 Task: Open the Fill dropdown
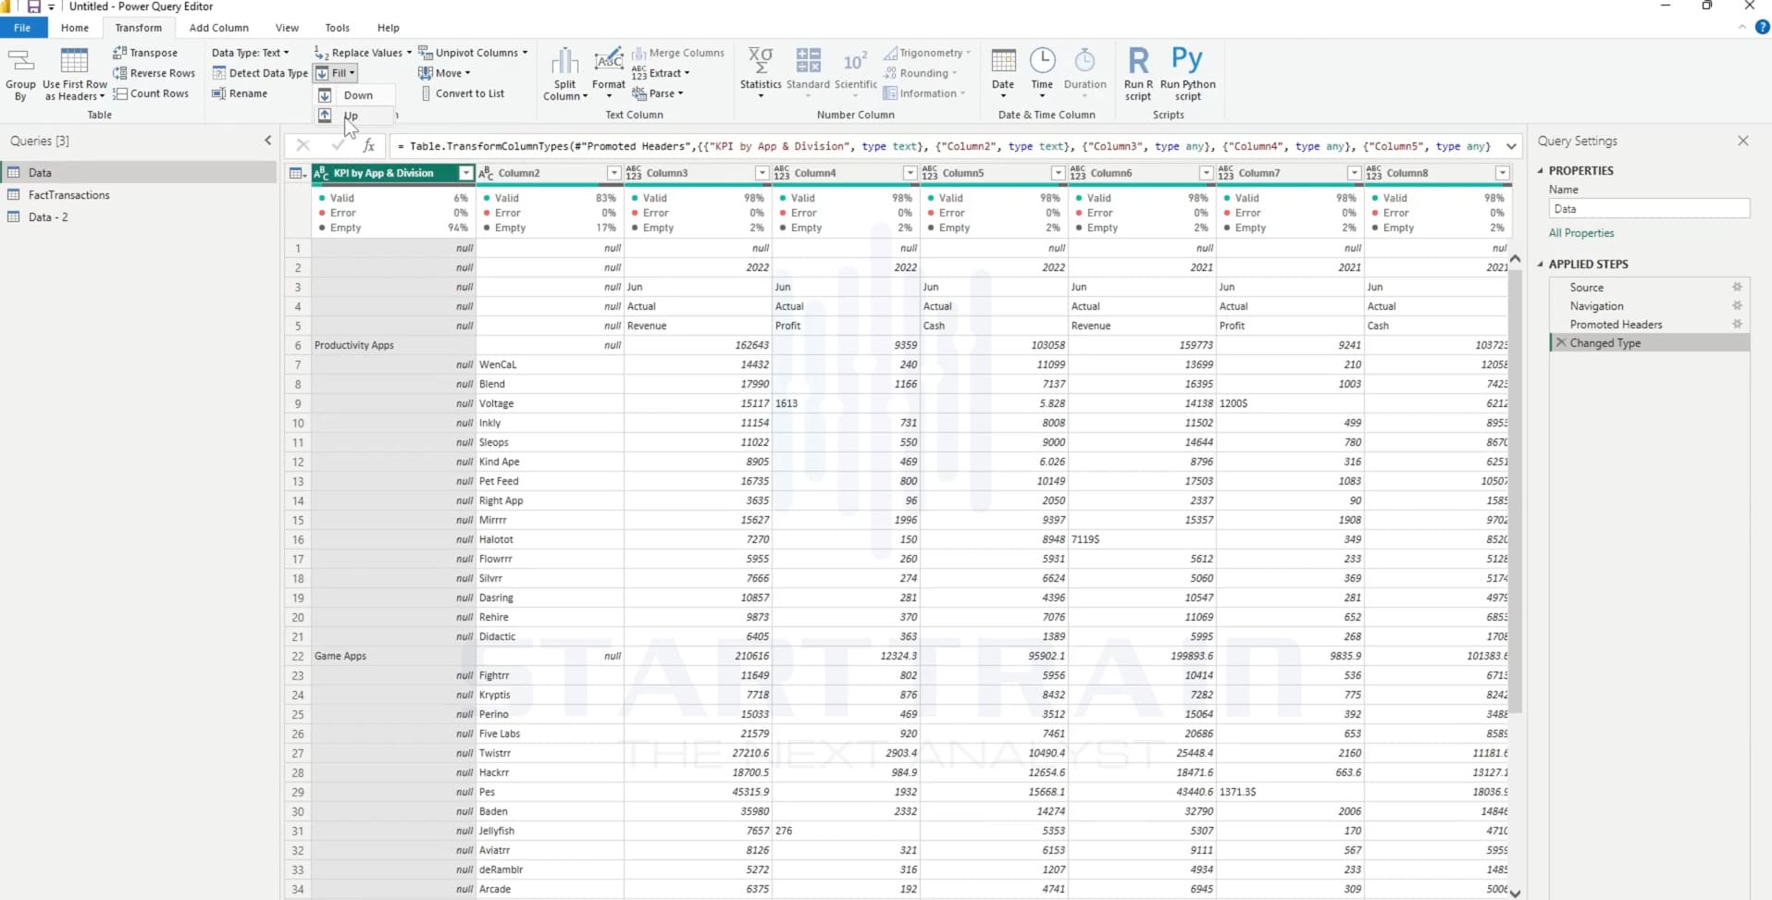[335, 73]
